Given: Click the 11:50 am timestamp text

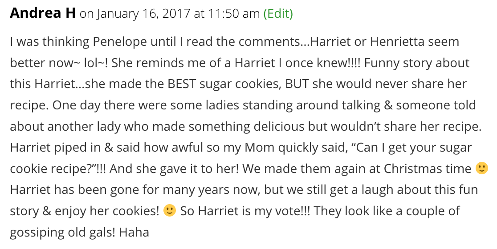Looking at the screenshot, I should click(x=234, y=14).
